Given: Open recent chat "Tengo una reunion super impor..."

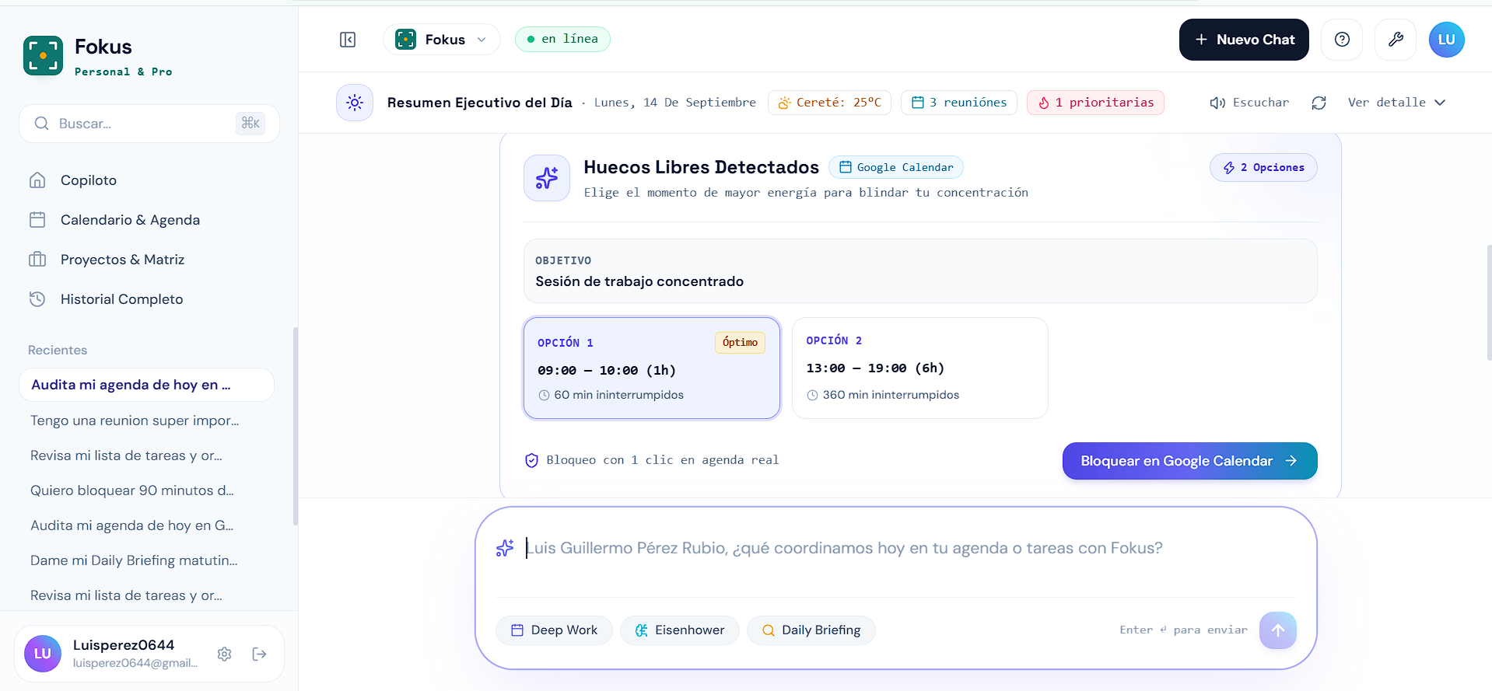Looking at the screenshot, I should [x=146, y=421].
